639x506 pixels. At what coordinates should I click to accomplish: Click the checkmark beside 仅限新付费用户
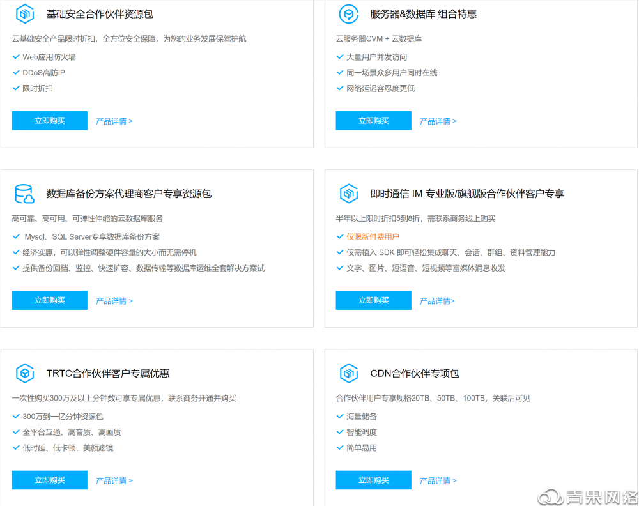pos(339,236)
